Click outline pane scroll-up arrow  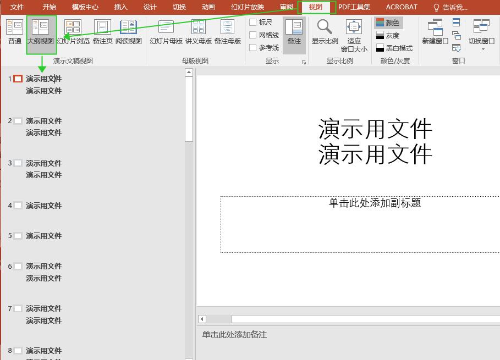point(189,73)
